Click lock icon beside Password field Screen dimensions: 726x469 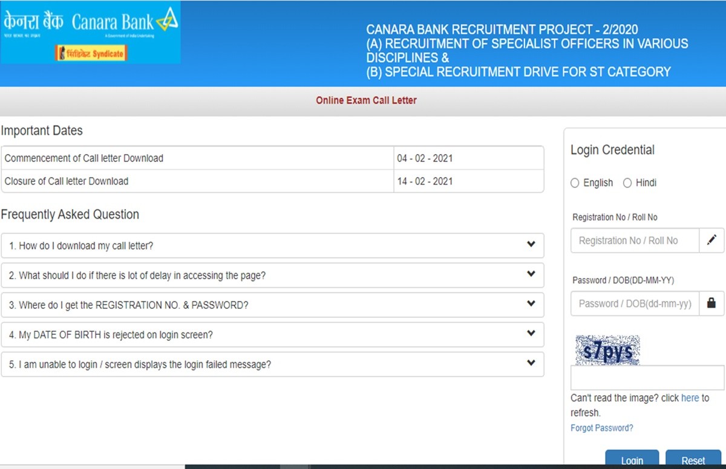711,303
